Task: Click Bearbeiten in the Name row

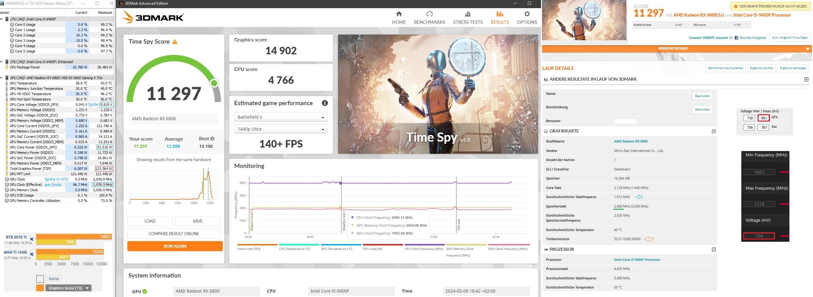Action: (703, 96)
